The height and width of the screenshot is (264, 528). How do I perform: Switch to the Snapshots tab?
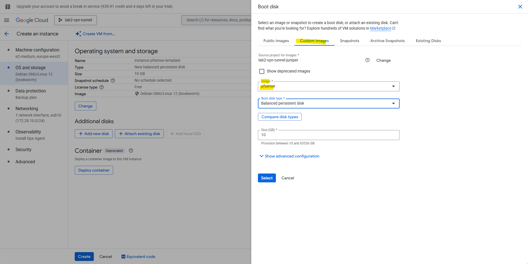349,41
